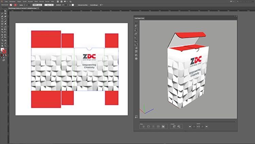This screenshot has width=255, height=144.
Task: Click the Dokument einrichten button
Action: click(x=83, y=5)
